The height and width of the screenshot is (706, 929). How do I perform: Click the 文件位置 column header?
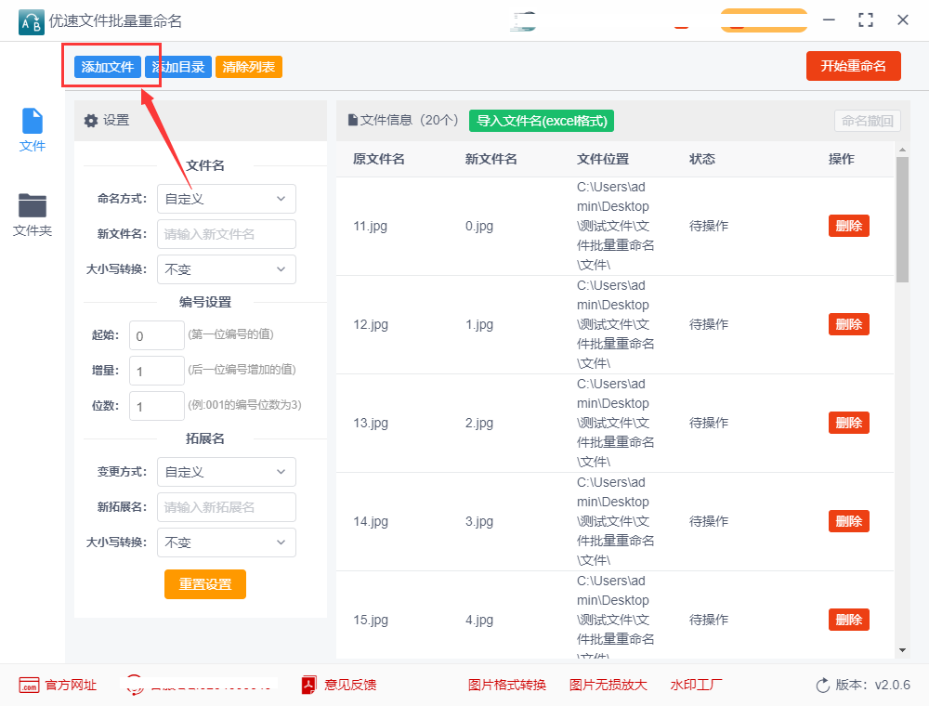point(603,159)
